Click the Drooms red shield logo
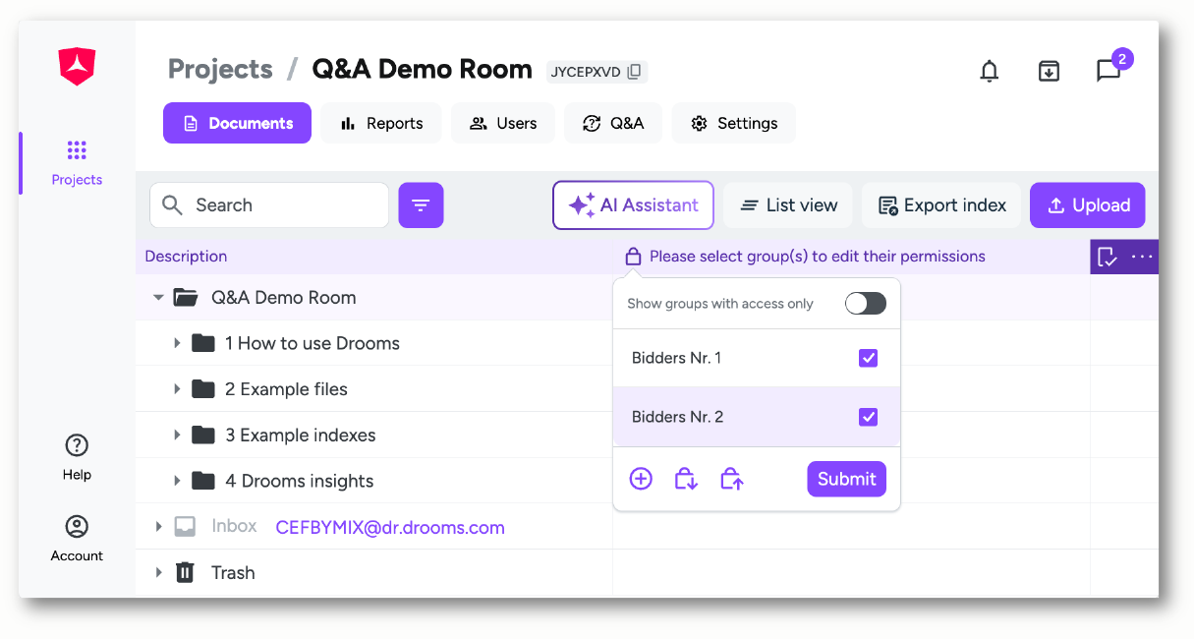Screen dimensions: 1194x639 point(77,67)
